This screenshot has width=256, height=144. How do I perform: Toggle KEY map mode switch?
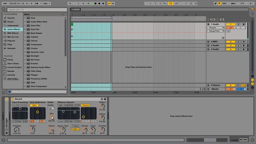point(224,4)
